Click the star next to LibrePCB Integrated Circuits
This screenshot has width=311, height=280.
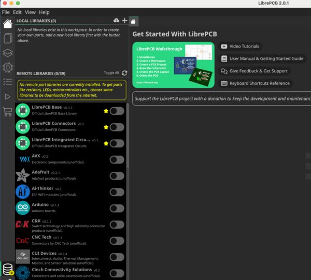click(x=106, y=143)
